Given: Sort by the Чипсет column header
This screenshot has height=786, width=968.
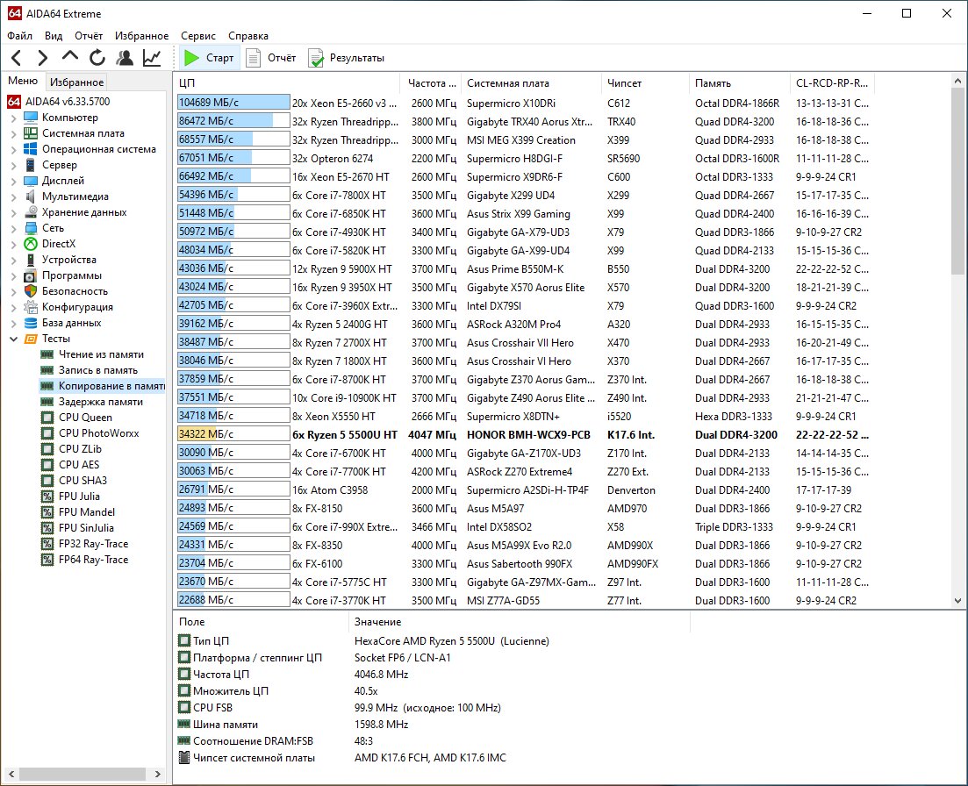Looking at the screenshot, I should (x=645, y=83).
